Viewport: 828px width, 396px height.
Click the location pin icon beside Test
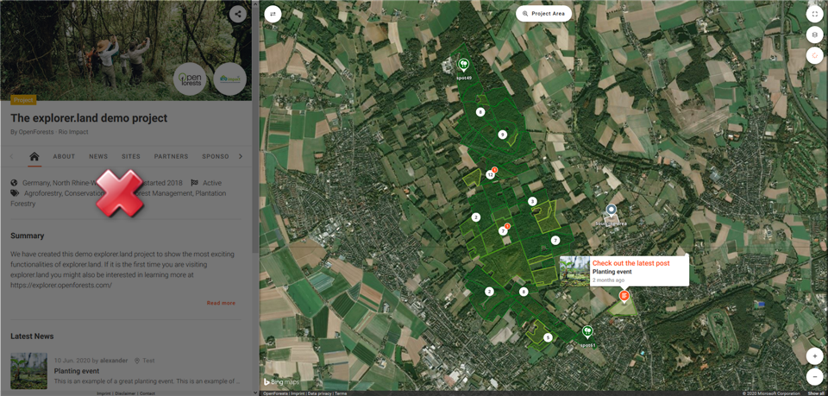coord(137,361)
